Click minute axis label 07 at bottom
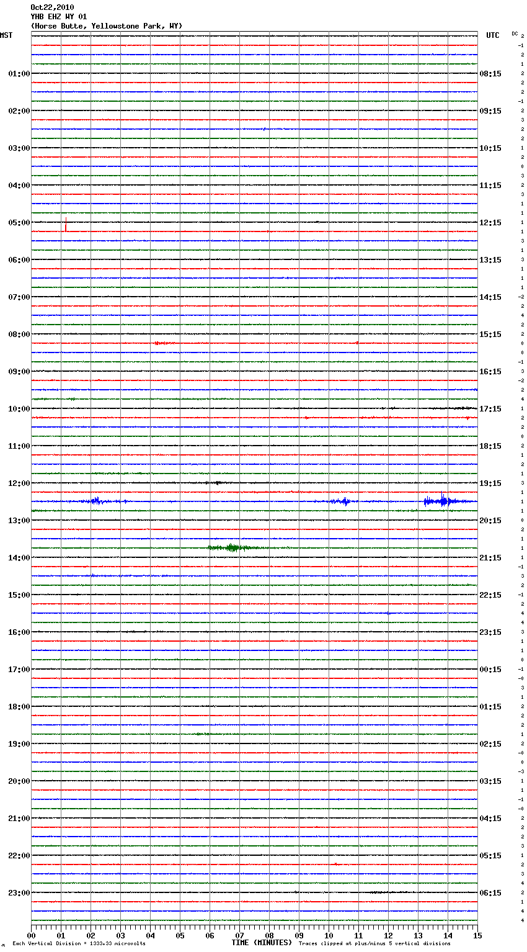Image resolution: width=527 pixels, height=952 pixels. [239, 935]
